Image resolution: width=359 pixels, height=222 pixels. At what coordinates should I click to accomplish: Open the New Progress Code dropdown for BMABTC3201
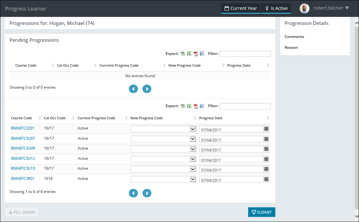click(163, 129)
